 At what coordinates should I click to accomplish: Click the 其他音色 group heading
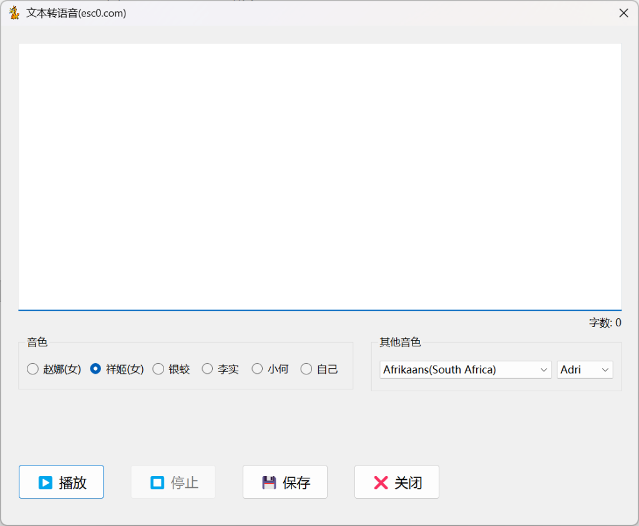click(x=400, y=342)
